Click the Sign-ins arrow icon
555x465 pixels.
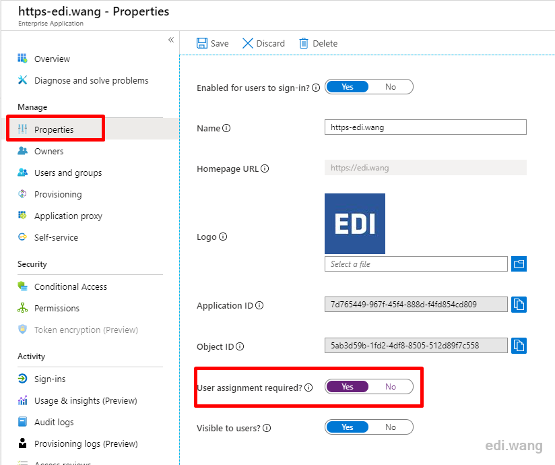[x=22, y=379]
